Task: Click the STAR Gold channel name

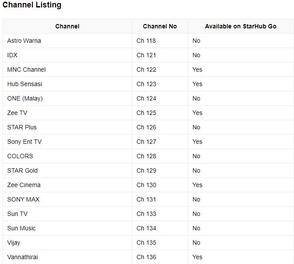Action: click(x=22, y=170)
